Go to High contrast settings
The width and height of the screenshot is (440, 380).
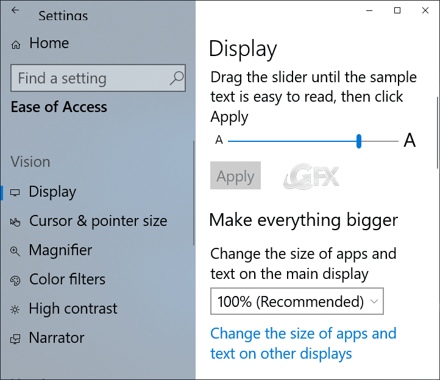point(73,309)
